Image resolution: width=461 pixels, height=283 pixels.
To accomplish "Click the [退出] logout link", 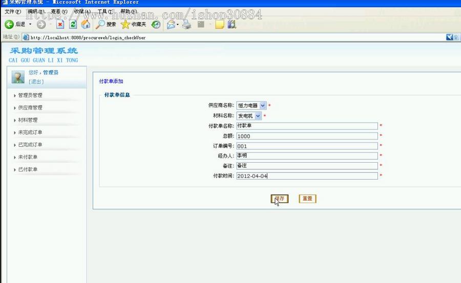I will click(36, 82).
